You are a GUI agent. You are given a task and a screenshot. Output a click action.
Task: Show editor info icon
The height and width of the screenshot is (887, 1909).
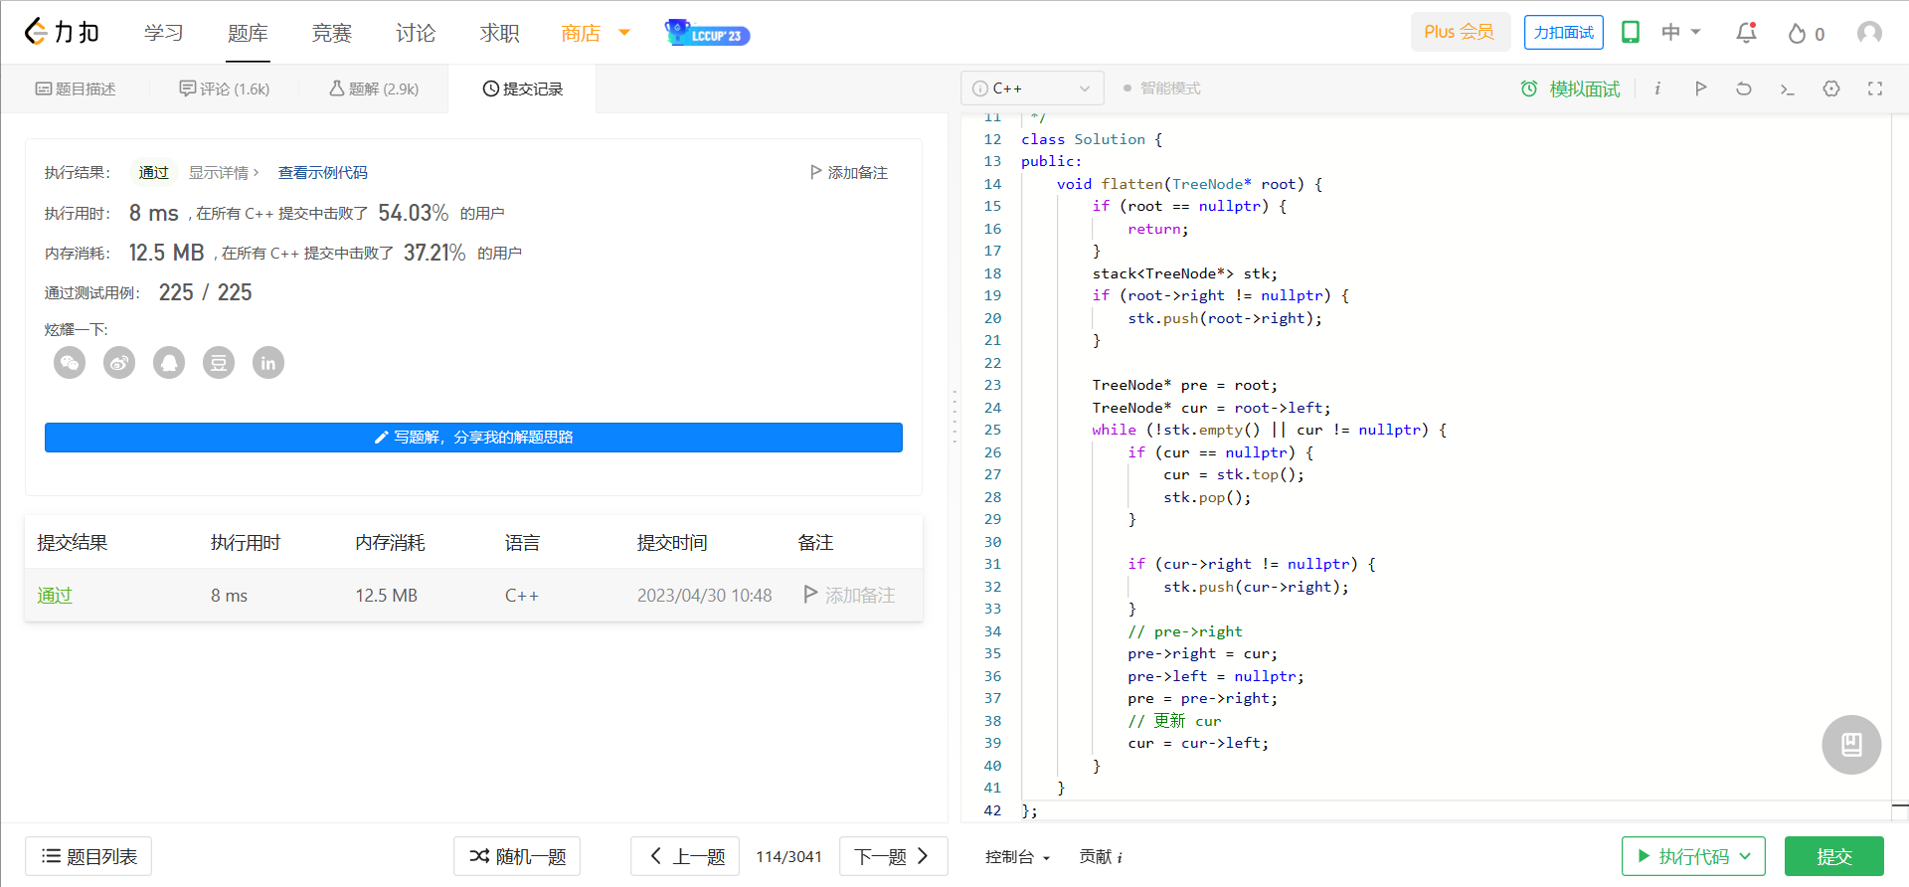point(1657,89)
